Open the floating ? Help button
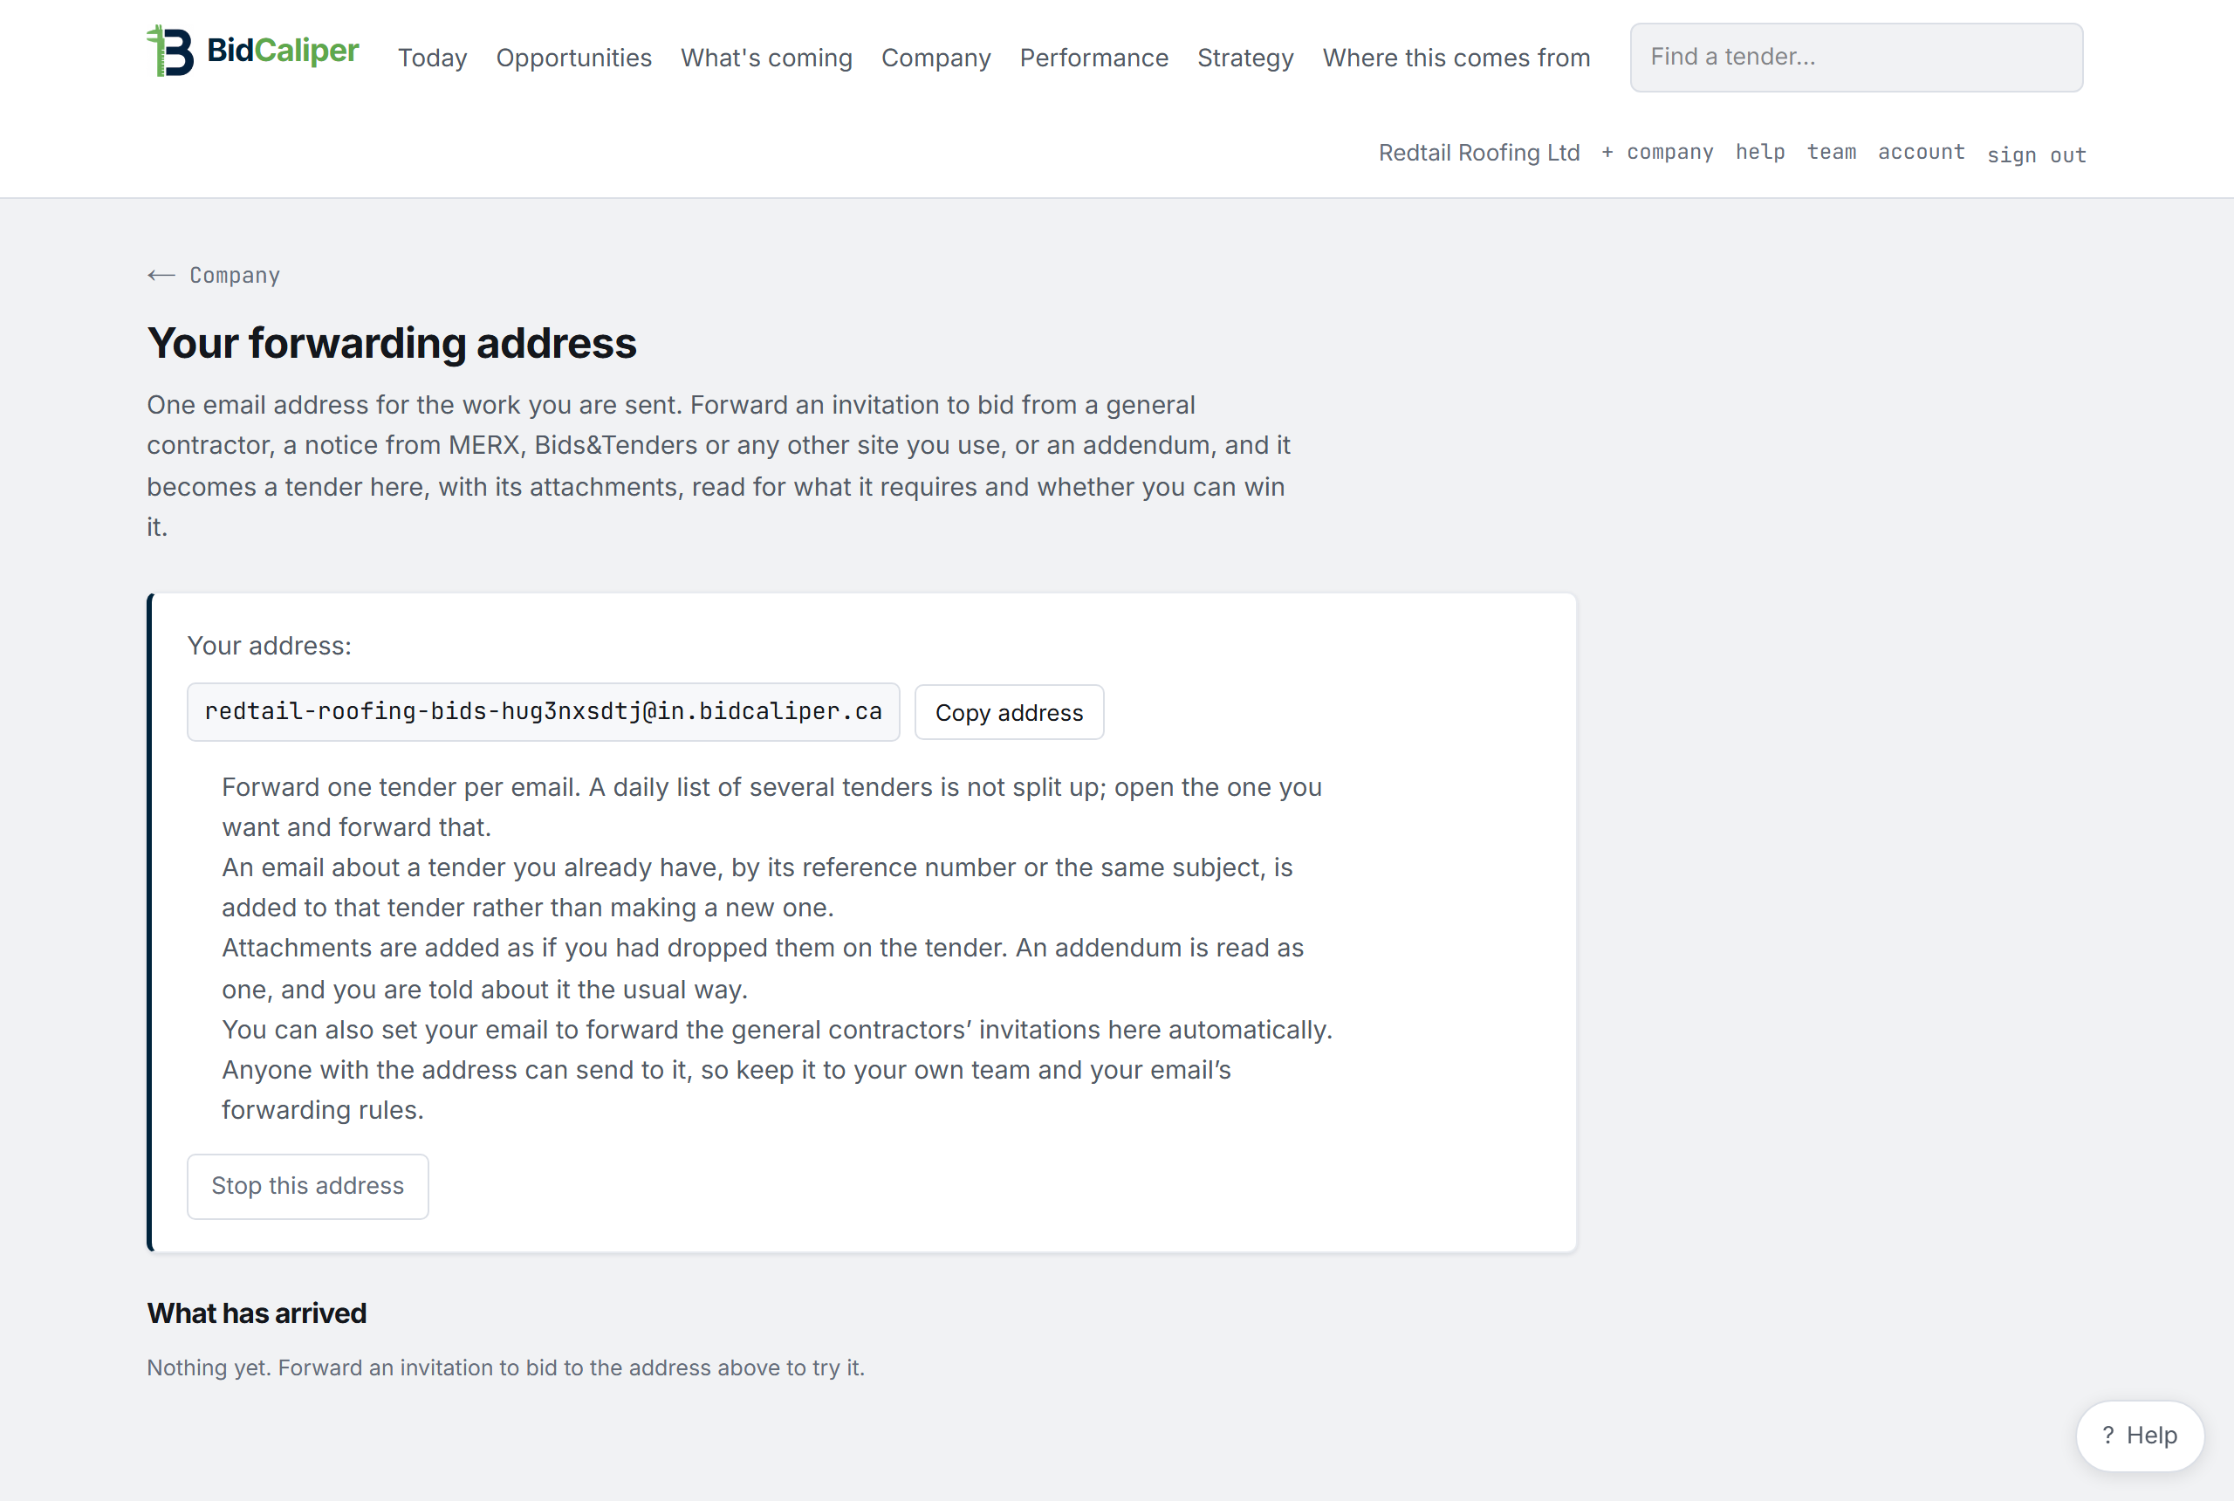Screen dimensions: 2234x1501 (x=2139, y=1435)
